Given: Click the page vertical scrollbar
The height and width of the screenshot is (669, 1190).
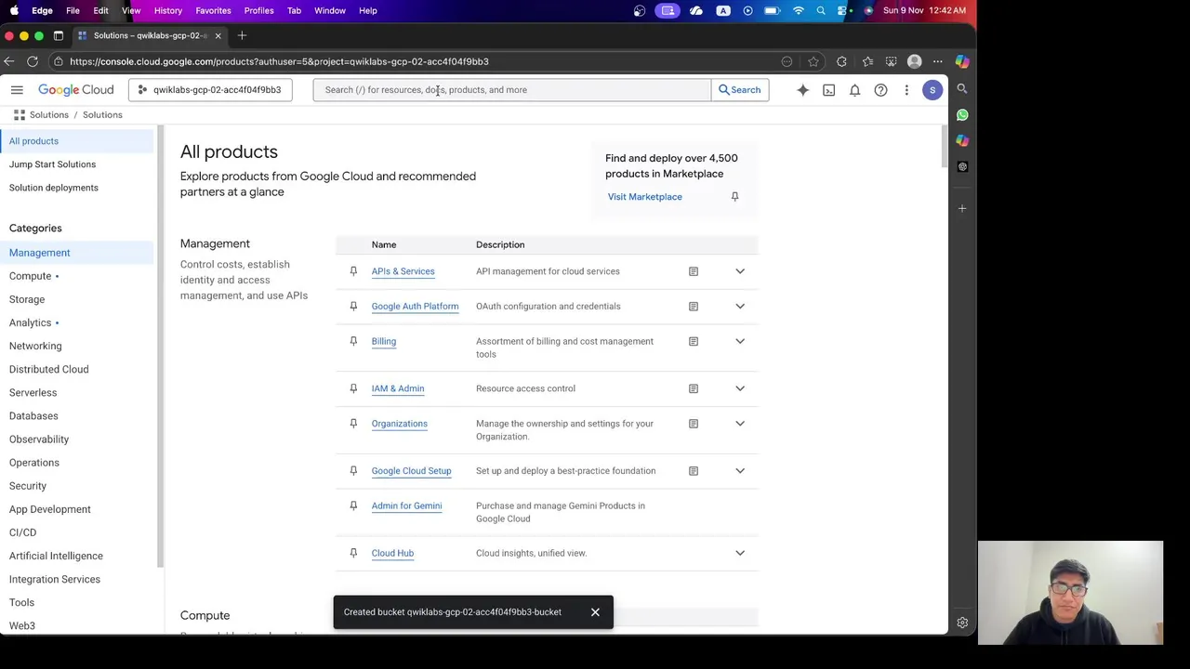Looking at the screenshot, I should pyautogui.click(x=943, y=147).
